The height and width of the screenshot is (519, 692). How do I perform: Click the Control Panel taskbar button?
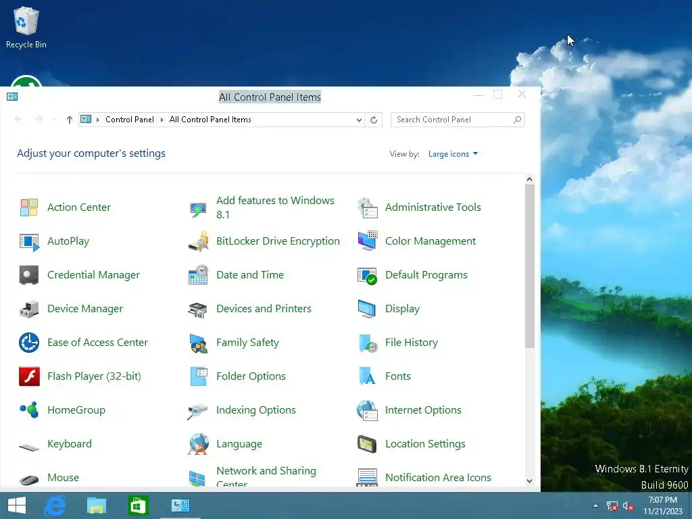coord(180,505)
